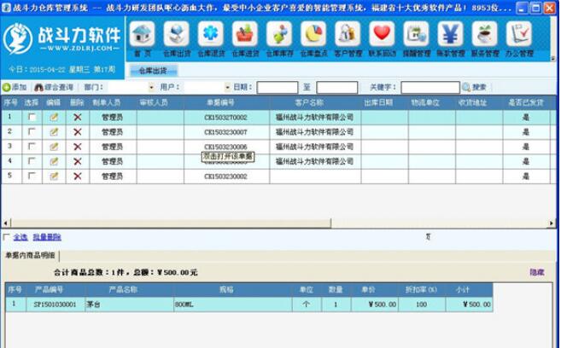Tick the checkbox in row 2
This screenshot has width=561, height=348.
(32, 131)
